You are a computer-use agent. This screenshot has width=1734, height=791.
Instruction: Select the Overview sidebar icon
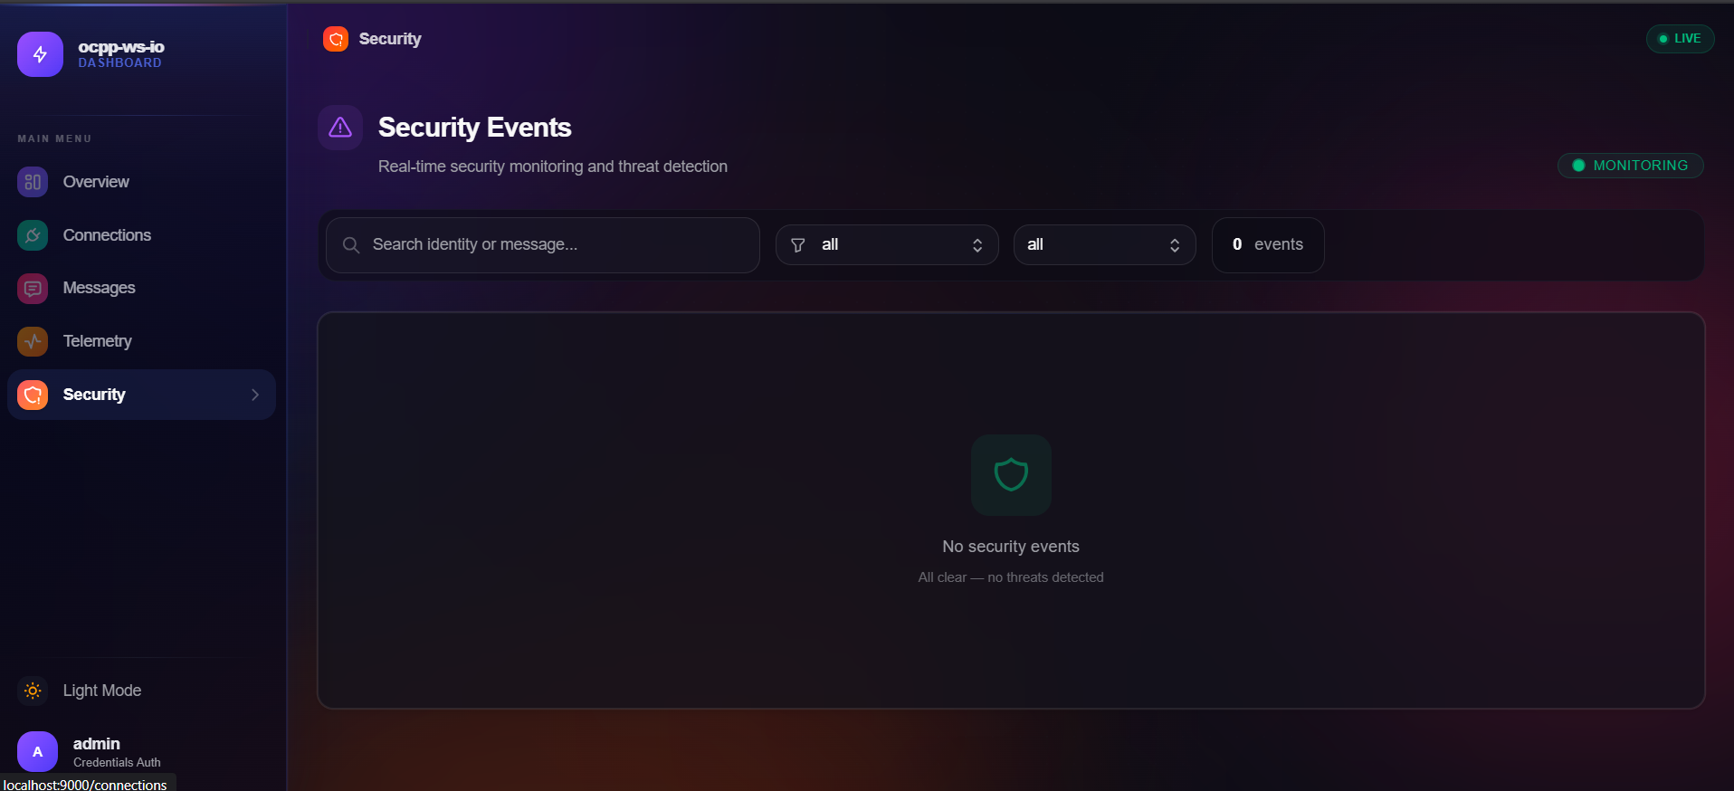tap(32, 182)
